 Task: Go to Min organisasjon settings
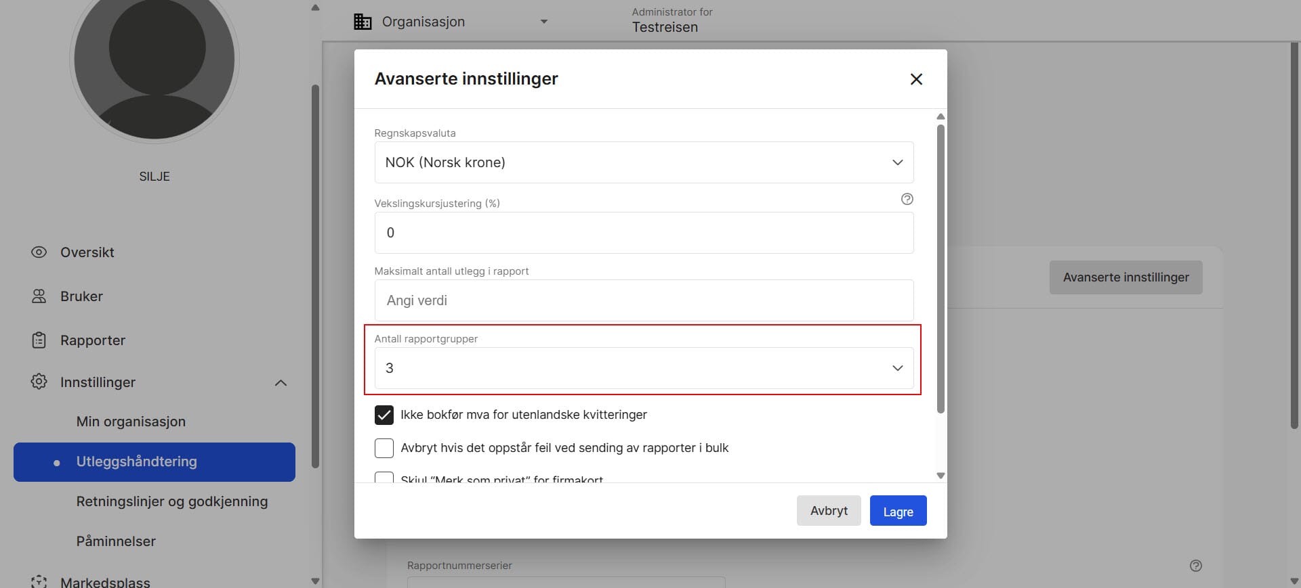pos(131,422)
